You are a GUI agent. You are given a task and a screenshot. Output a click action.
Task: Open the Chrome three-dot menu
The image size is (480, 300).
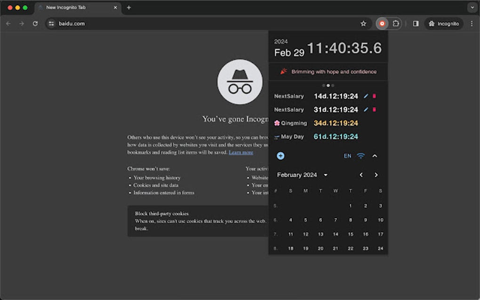click(x=472, y=23)
